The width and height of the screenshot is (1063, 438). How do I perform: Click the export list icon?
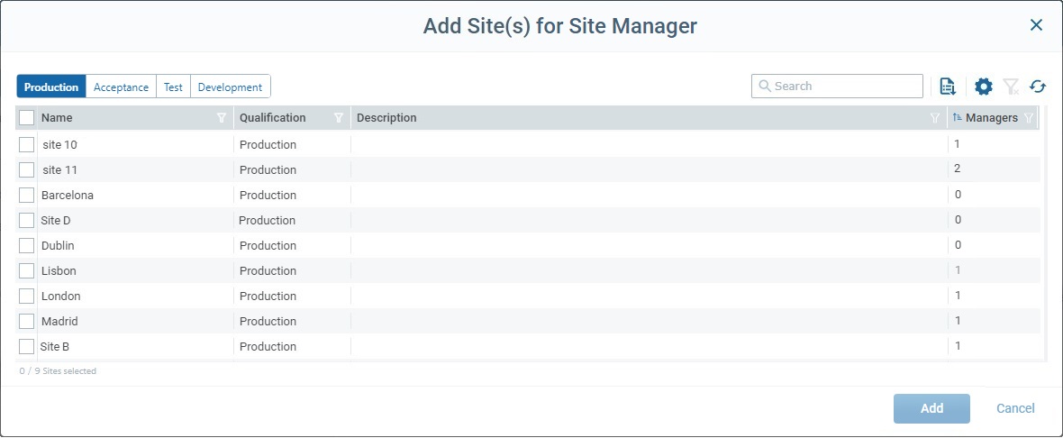948,87
